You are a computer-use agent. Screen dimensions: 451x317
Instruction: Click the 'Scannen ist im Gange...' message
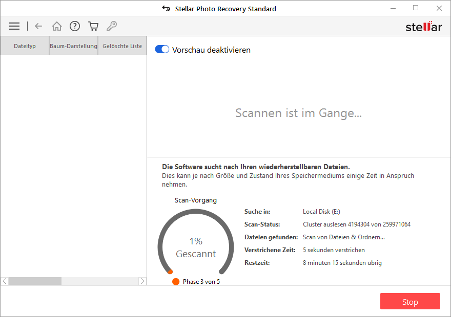[x=299, y=113]
